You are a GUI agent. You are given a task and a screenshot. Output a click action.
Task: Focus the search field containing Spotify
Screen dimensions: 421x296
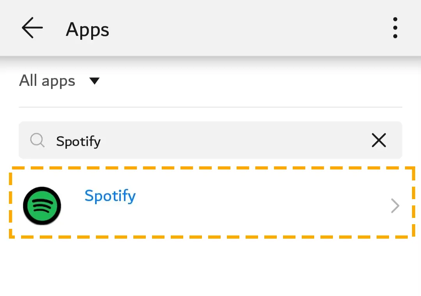click(x=210, y=140)
